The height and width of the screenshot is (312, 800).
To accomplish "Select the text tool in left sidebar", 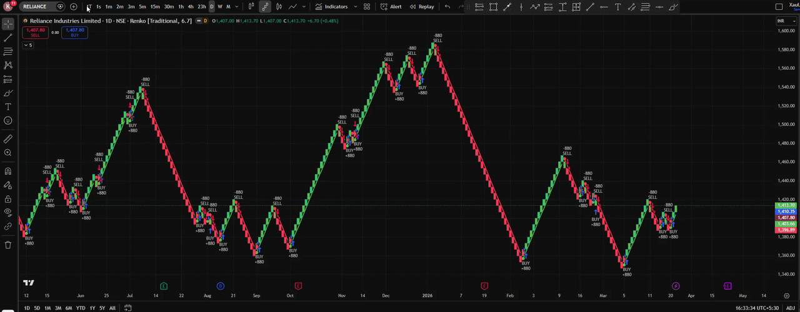I will 8,107.
